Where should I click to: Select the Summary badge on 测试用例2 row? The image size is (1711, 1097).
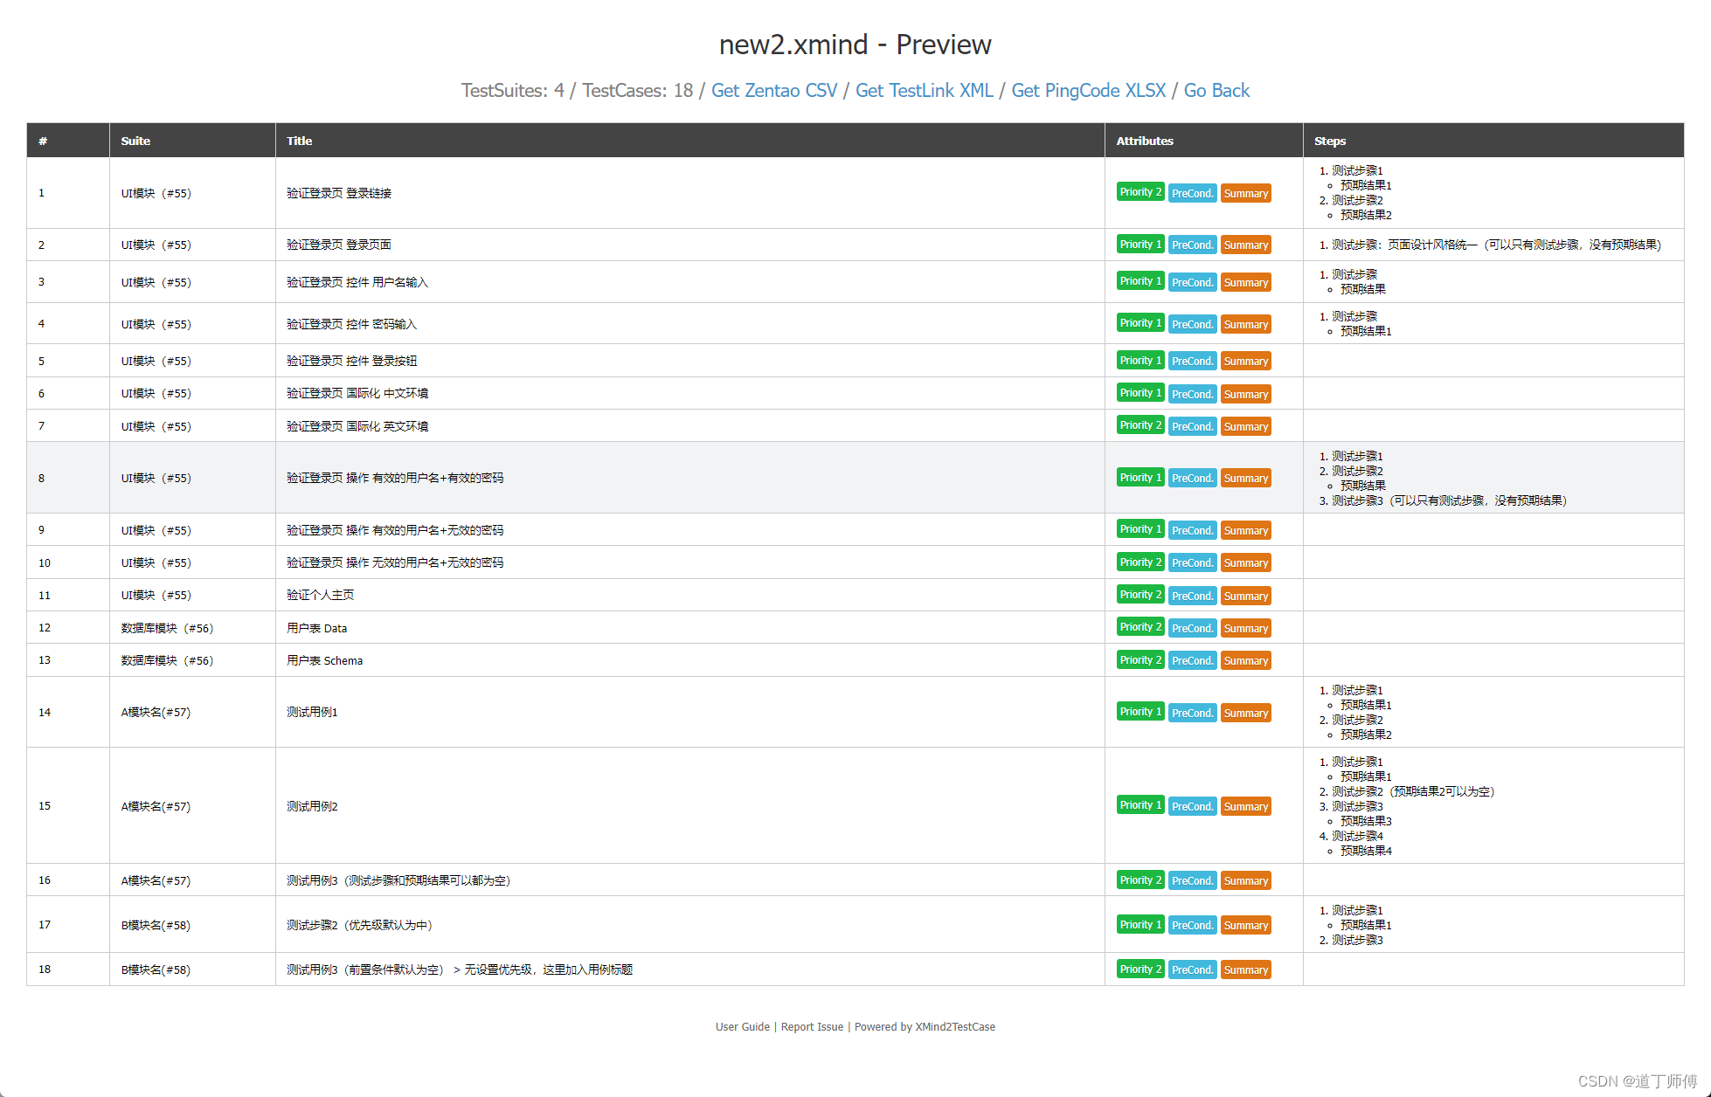1245,805
